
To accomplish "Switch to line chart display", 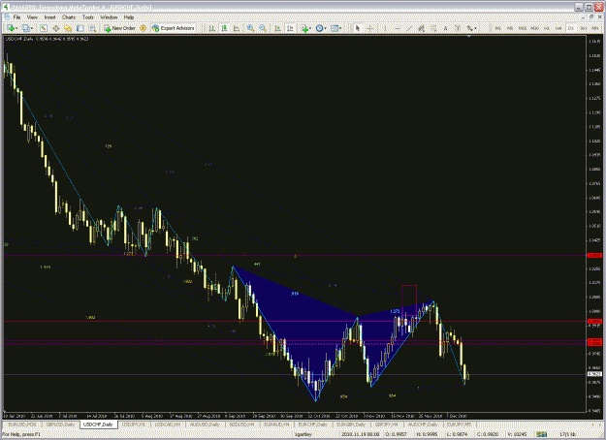I will pos(237,28).
